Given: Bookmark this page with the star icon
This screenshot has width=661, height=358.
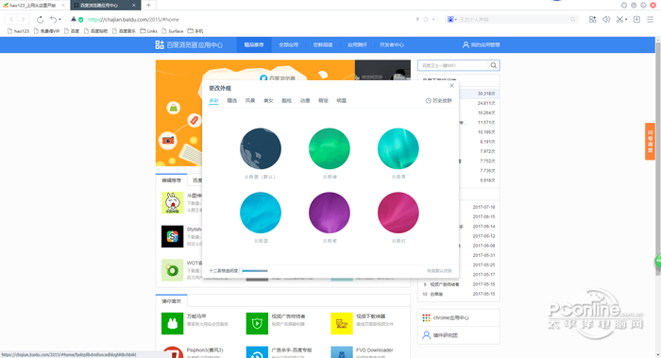Looking at the screenshot, I should pos(426,20).
